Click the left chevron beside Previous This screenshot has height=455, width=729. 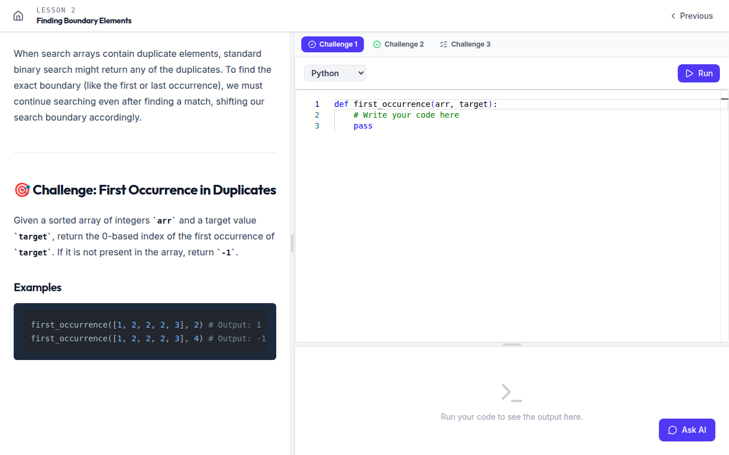coord(673,16)
